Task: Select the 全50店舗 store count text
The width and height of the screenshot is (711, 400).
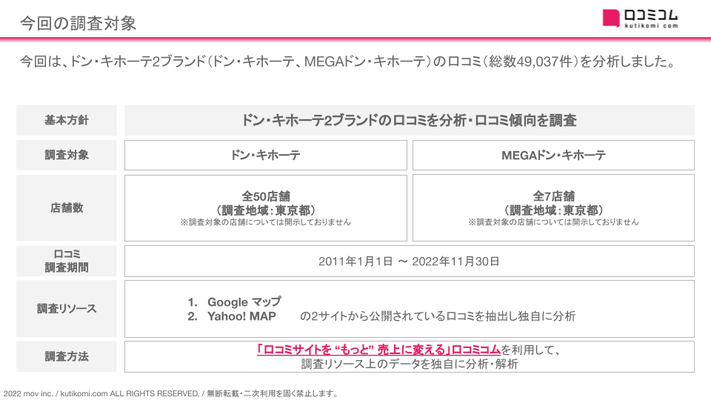Action: tap(266, 196)
